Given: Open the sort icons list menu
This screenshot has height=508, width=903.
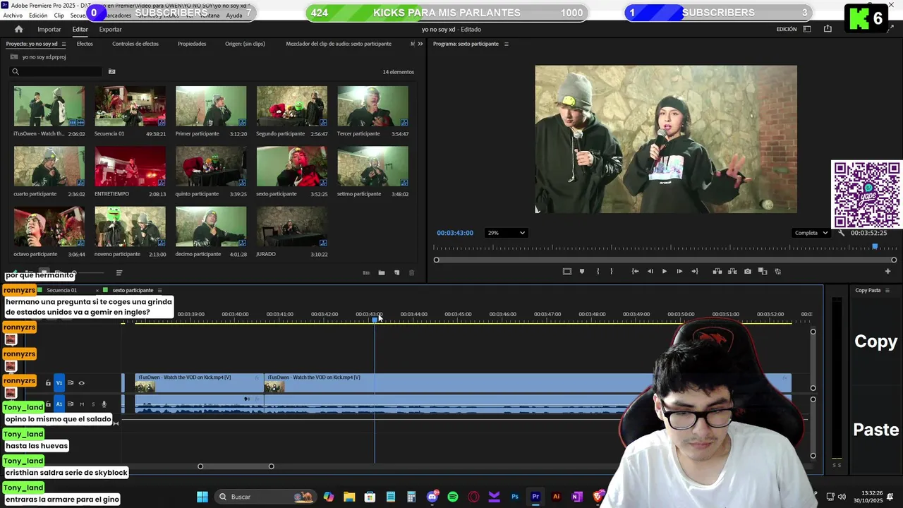Looking at the screenshot, I should coord(119,273).
